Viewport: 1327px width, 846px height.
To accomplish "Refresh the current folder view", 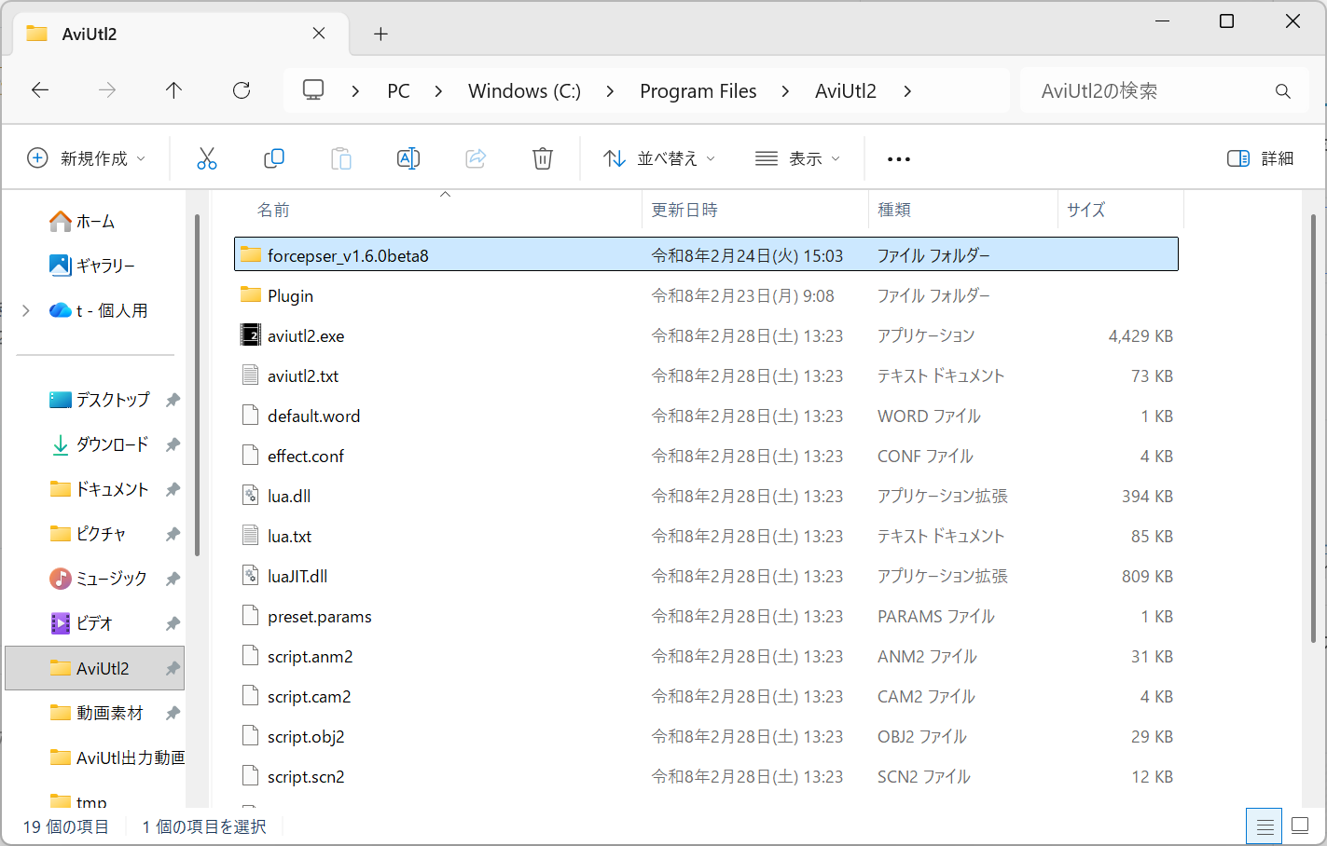I will (242, 90).
